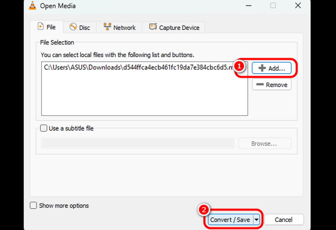This screenshot has width=336, height=230.
Task: Click empty area of the file selection list
Action: 144,95
